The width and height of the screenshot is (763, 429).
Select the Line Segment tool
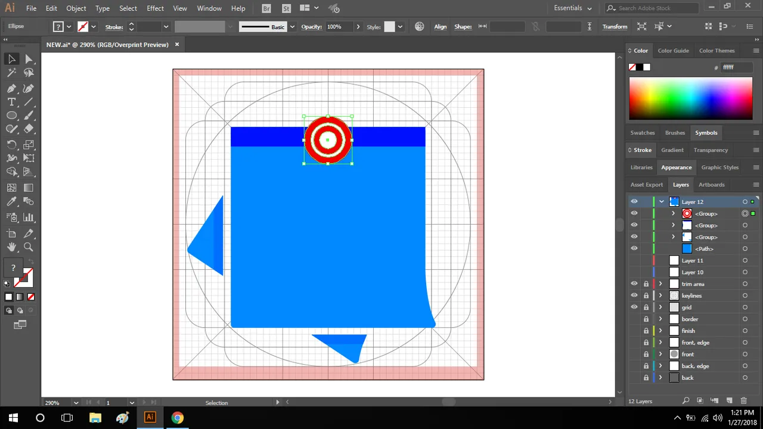point(29,102)
